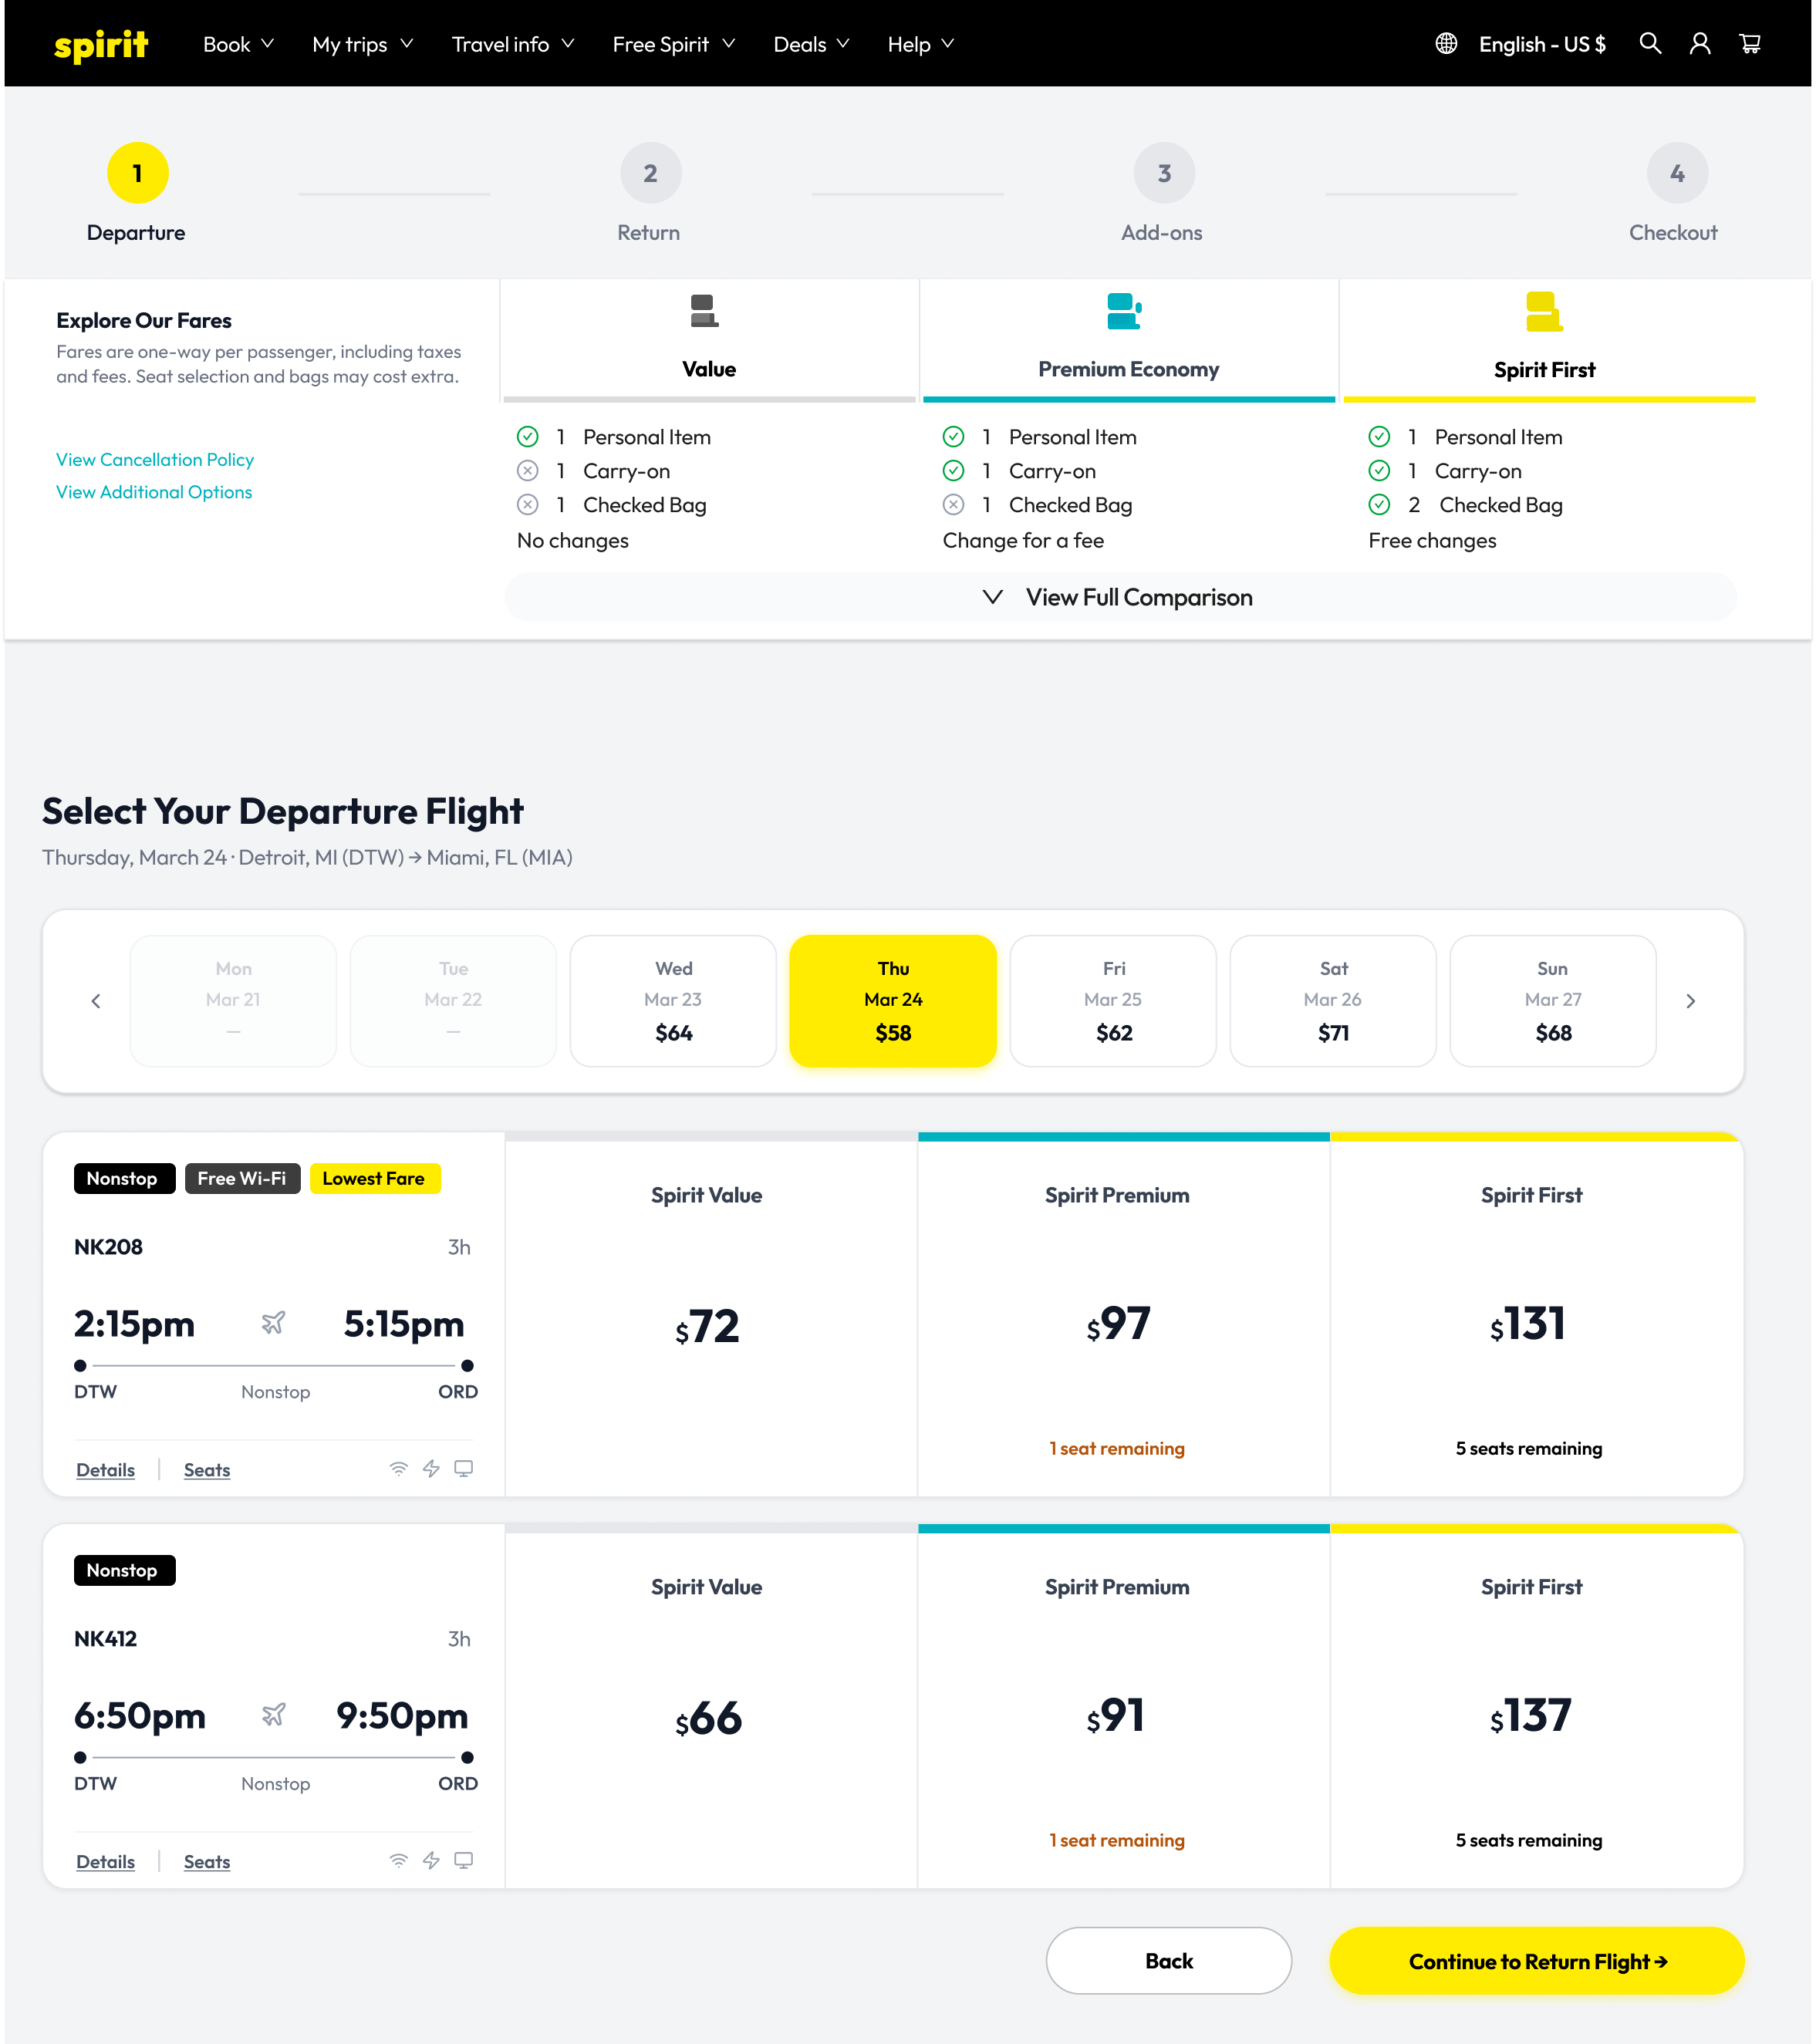Open the Travel info dropdown menu
This screenshot has width=1816, height=2044.
click(x=513, y=44)
